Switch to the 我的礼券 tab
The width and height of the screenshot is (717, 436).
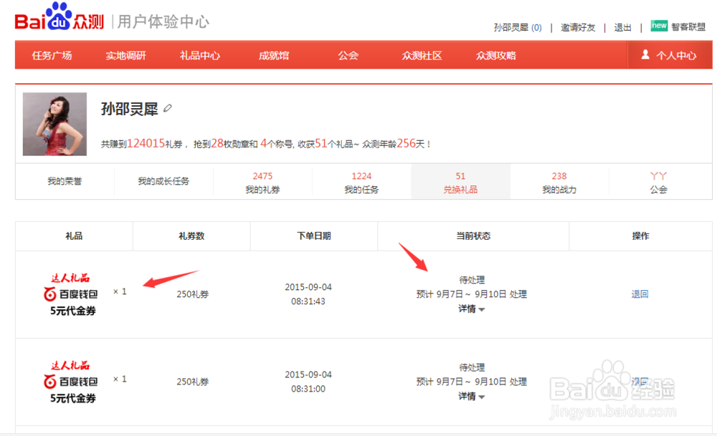pyautogui.click(x=262, y=183)
